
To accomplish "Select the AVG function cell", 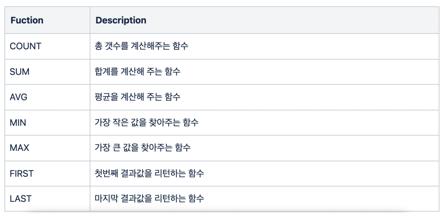I will (19, 97).
